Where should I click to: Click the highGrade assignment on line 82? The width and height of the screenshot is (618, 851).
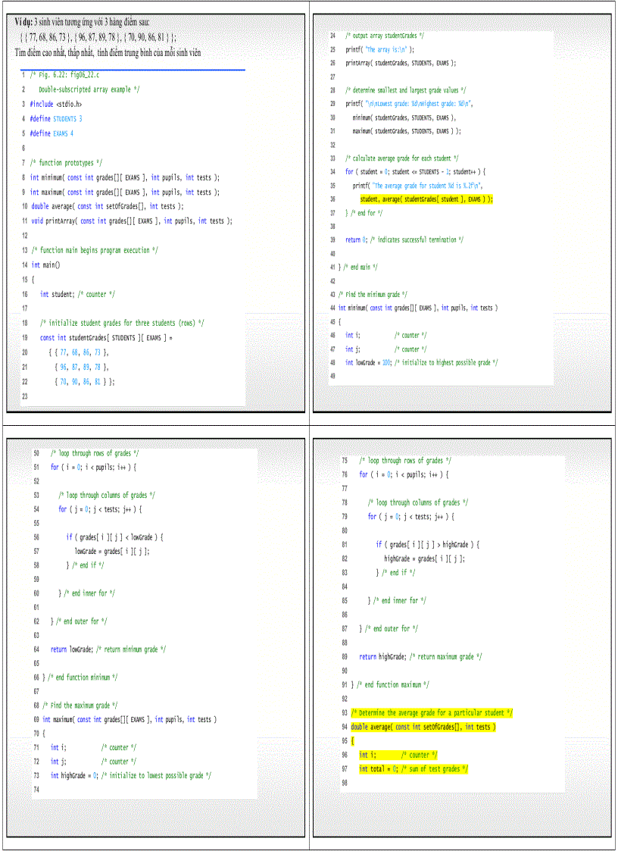424,558
